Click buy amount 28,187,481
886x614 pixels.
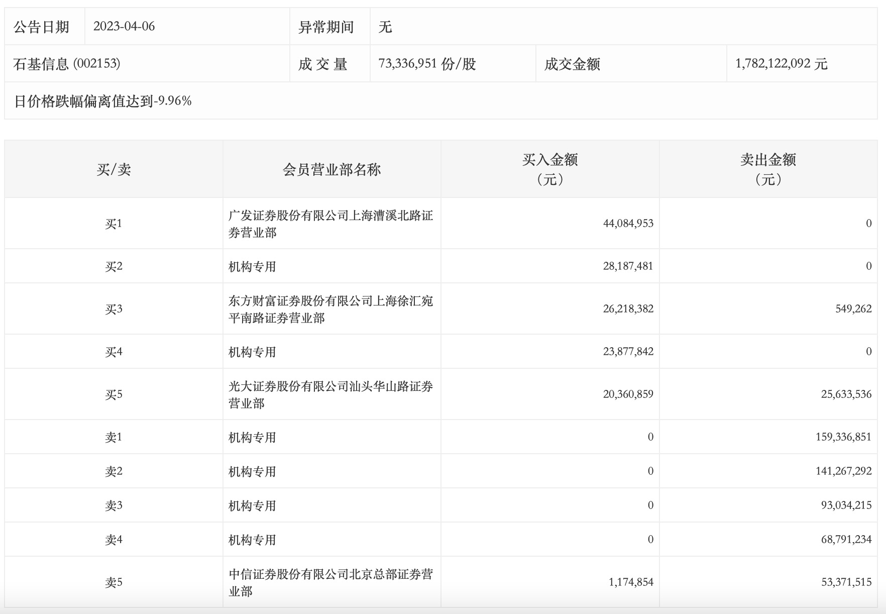pos(628,266)
